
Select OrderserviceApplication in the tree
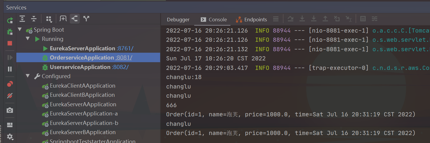point(82,57)
